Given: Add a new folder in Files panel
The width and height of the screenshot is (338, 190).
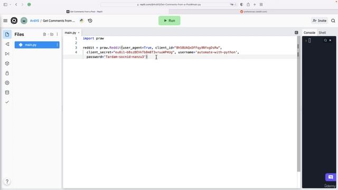Looking at the screenshot, I should (52, 34).
